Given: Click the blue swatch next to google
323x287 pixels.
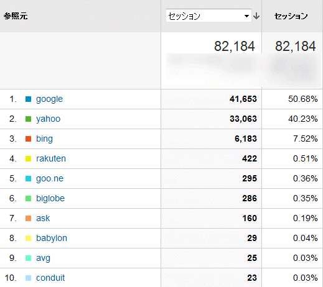Looking at the screenshot, I should 28,99.
